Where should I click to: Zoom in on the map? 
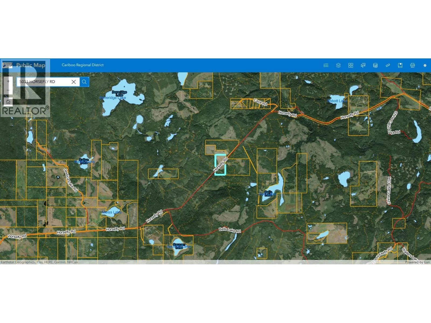(8, 81)
